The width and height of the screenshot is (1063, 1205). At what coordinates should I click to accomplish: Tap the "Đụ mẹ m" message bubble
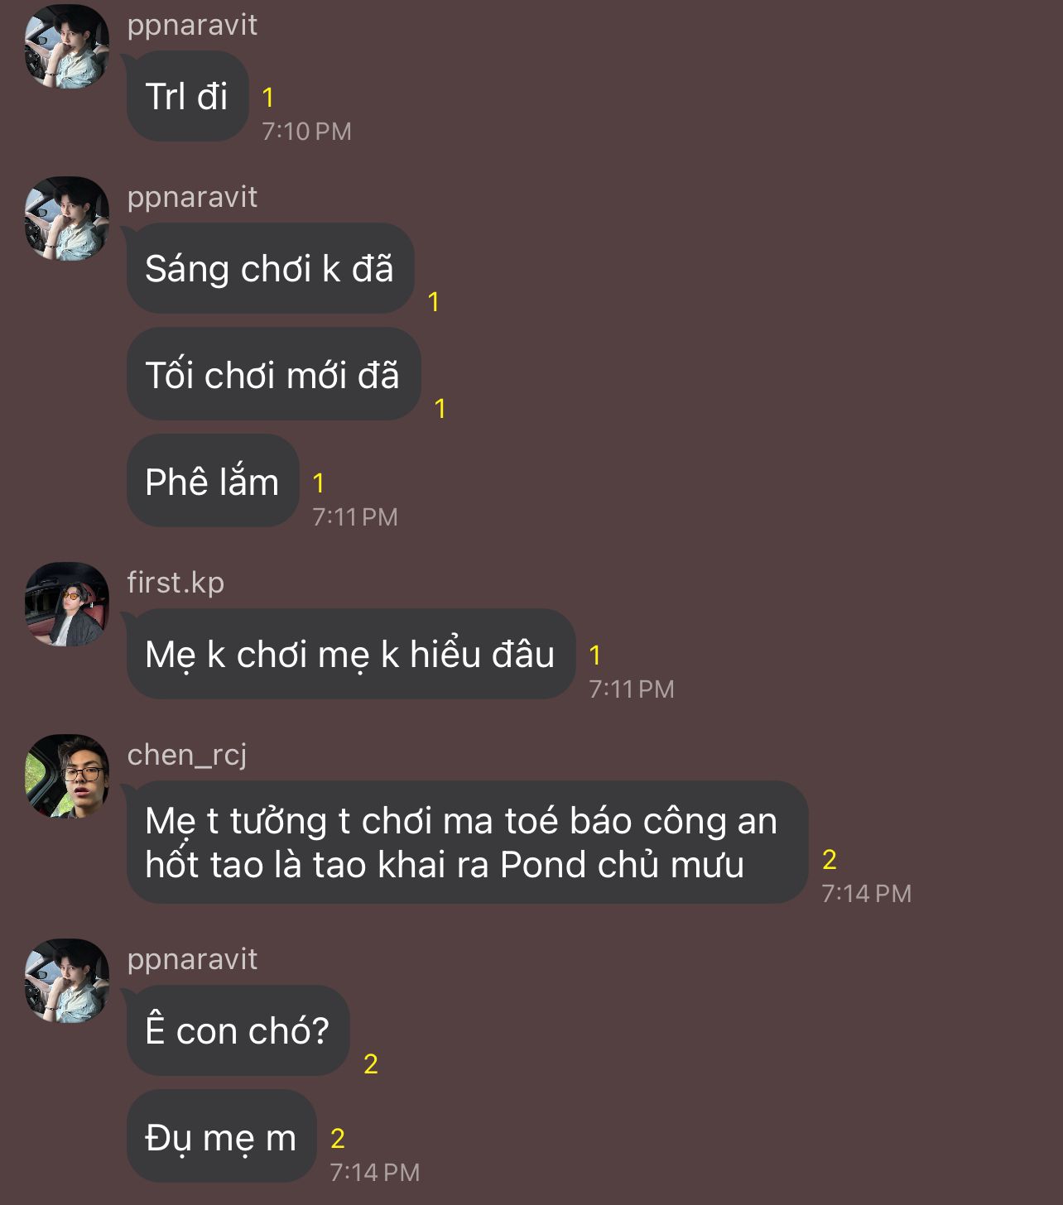click(221, 1137)
